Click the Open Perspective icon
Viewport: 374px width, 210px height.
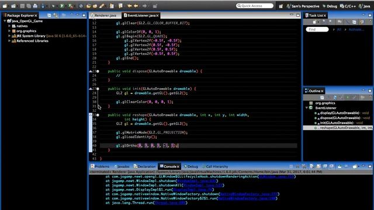coord(280,6)
